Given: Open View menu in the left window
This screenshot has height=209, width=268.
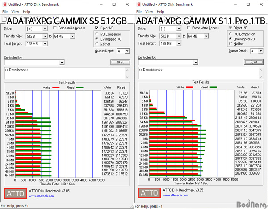Looking at the screenshot, I should (x=15, y=12).
